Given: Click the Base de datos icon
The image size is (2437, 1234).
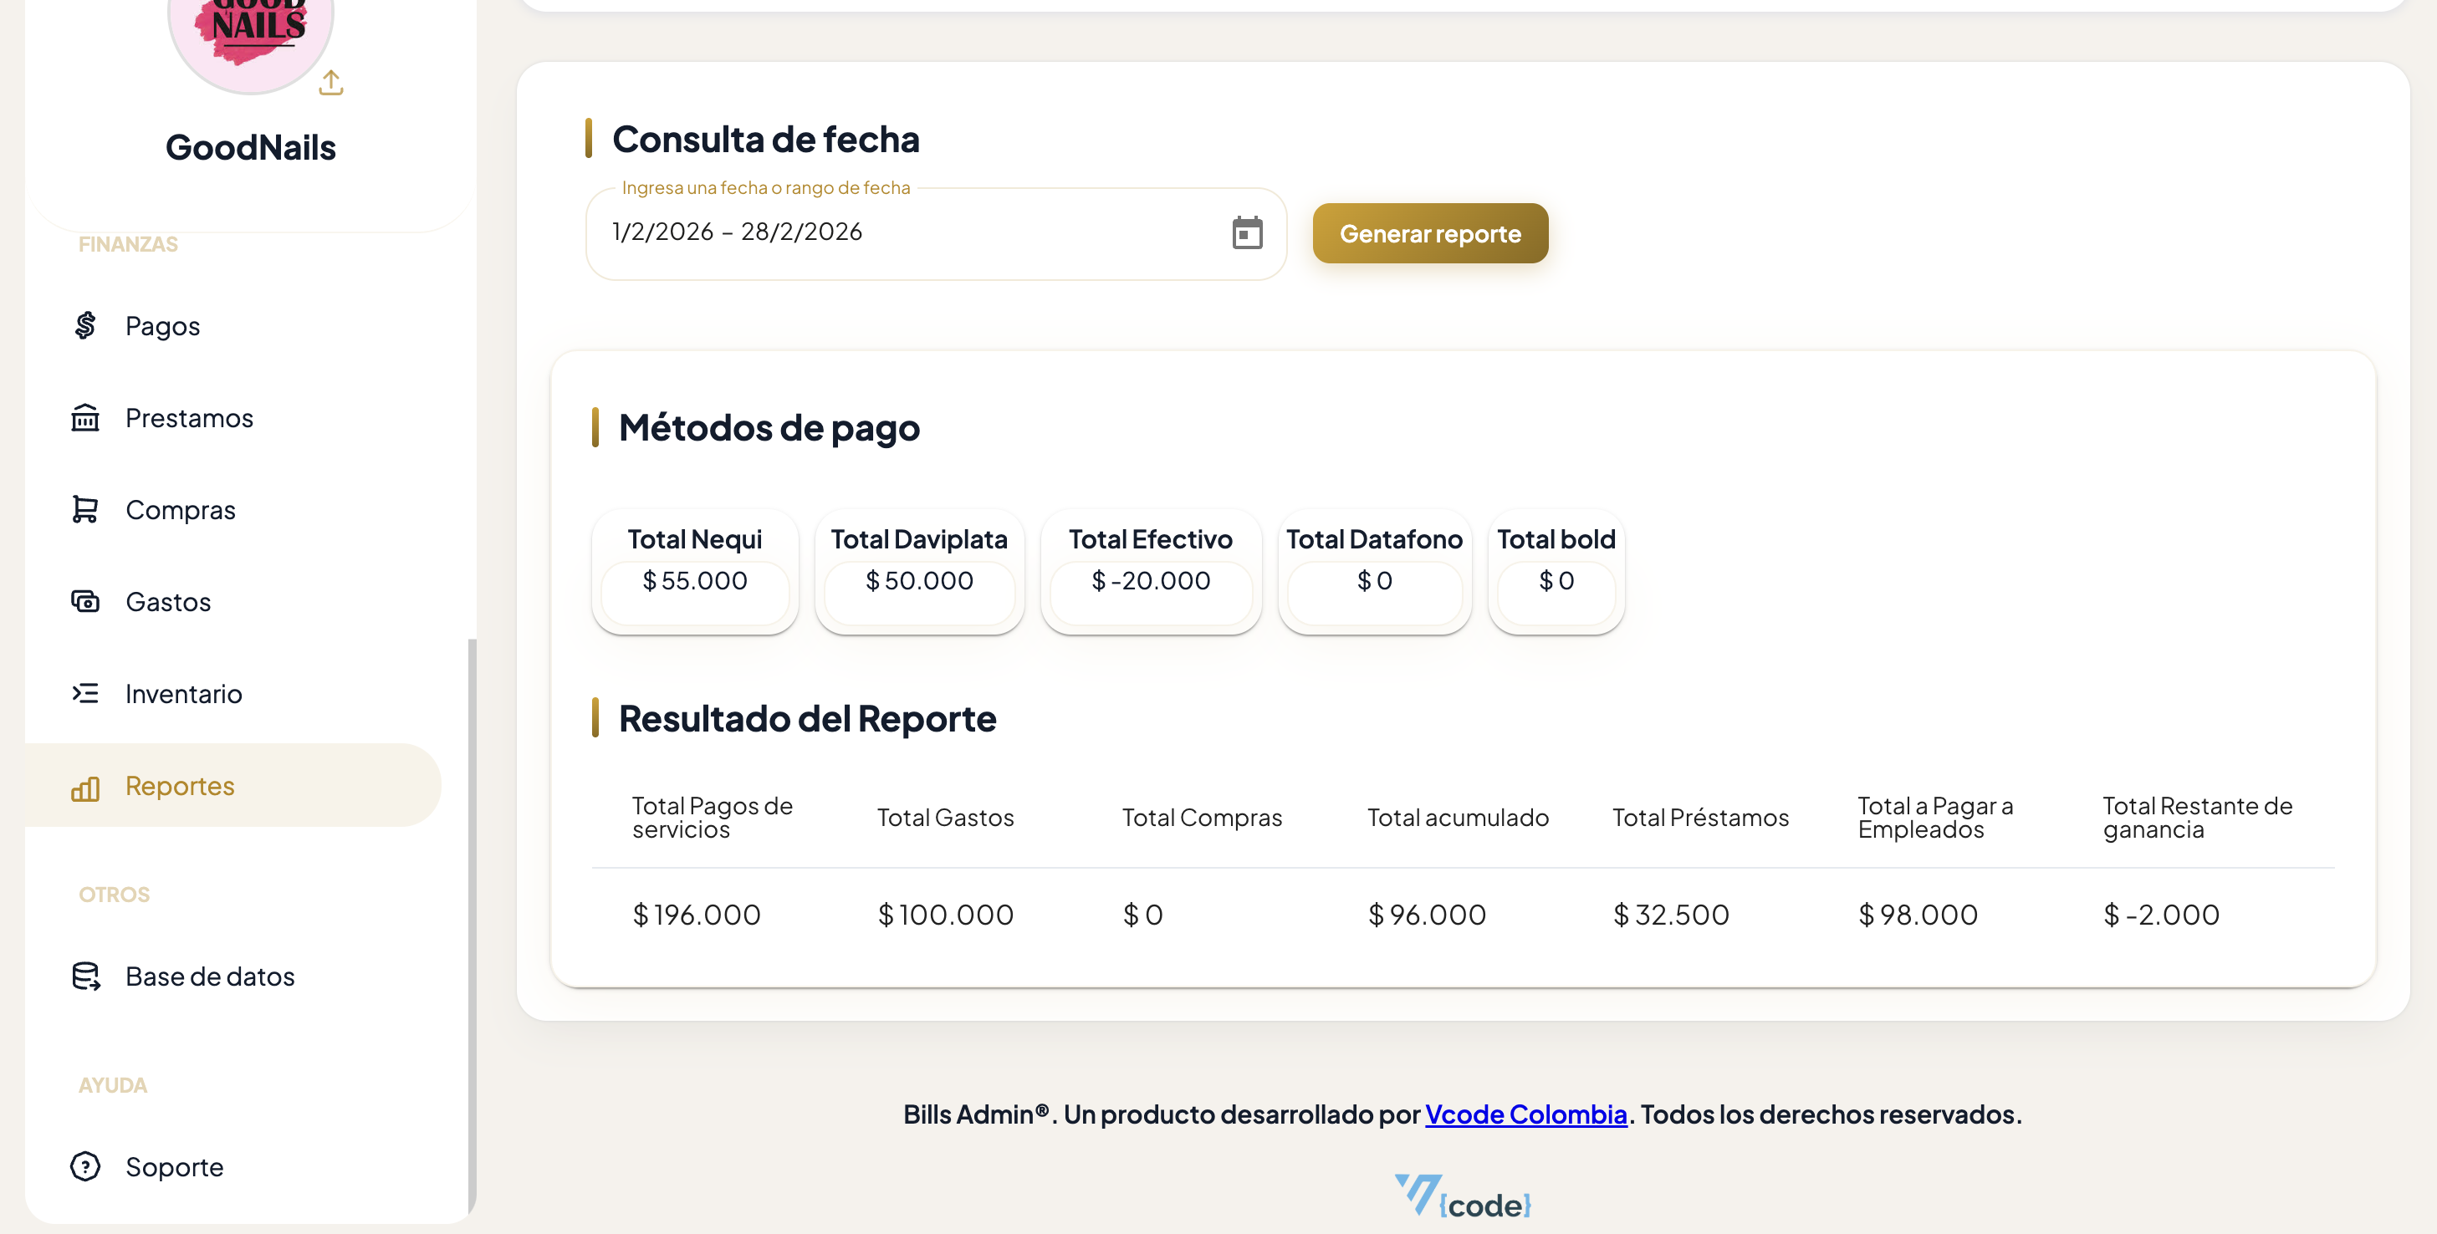Looking at the screenshot, I should click(x=85, y=976).
